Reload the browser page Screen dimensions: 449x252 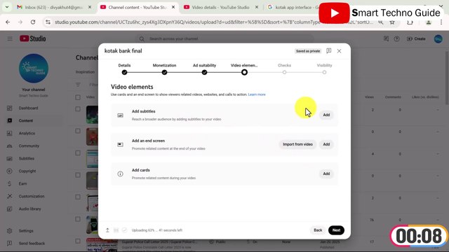33,22
